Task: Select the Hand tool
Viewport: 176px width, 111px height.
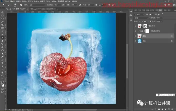Action: pos(2,73)
